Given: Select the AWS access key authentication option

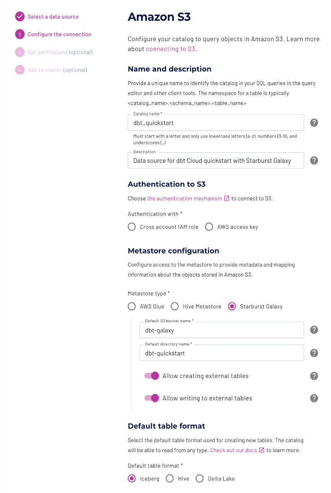Looking at the screenshot, I should [209, 227].
